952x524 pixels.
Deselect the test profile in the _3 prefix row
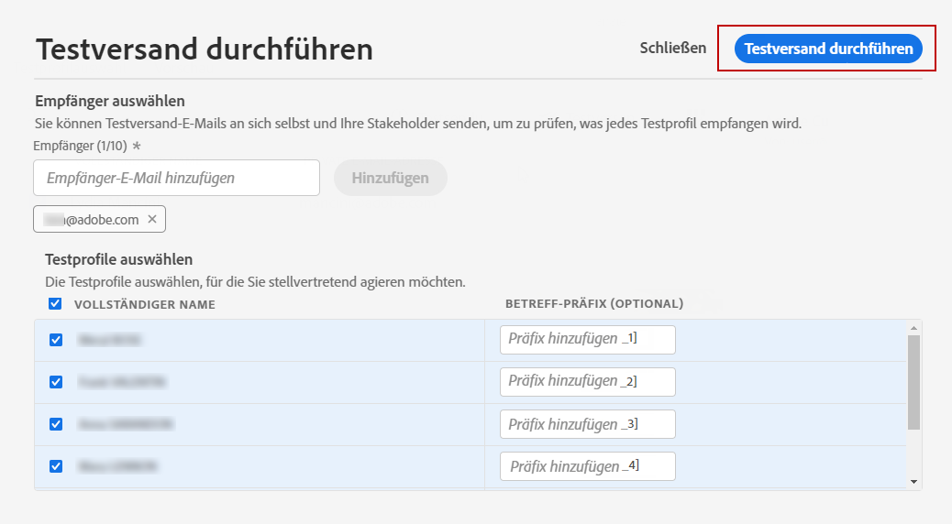pyautogui.click(x=56, y=424)
